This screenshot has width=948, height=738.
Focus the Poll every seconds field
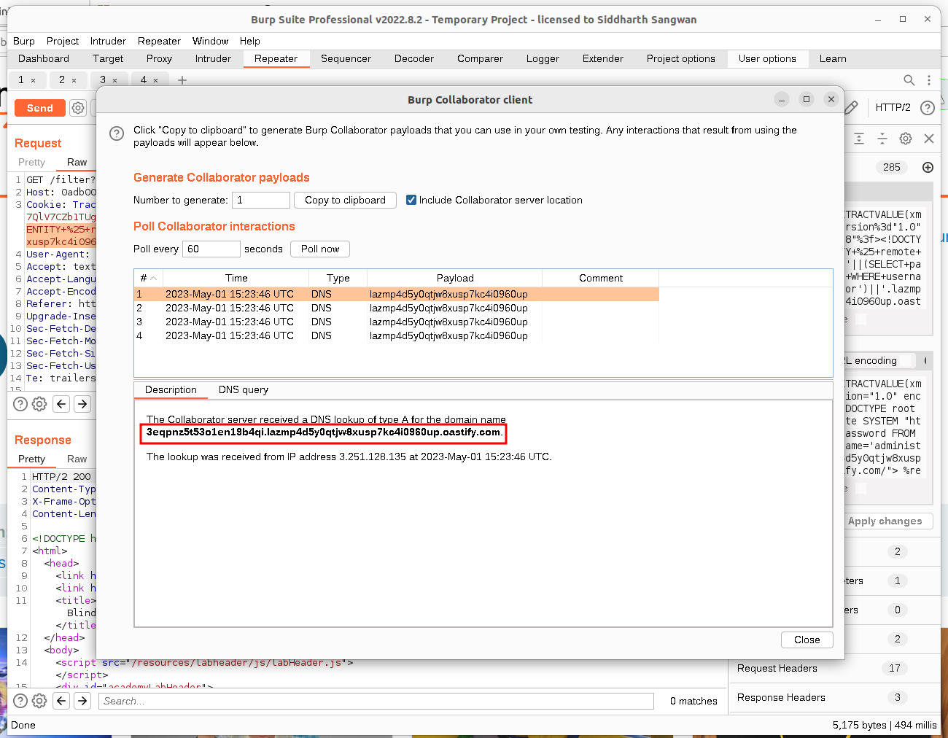click(211, 249)
